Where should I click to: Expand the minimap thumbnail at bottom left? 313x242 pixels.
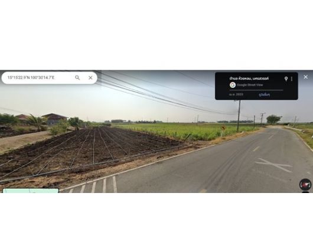(31, 191)
